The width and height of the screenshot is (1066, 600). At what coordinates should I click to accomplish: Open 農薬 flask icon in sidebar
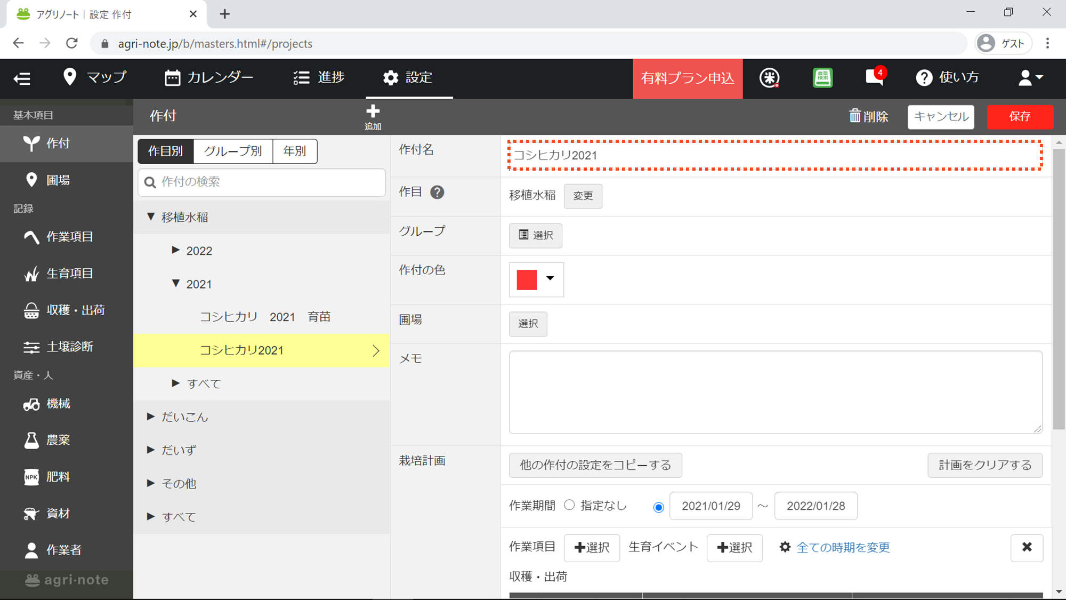click(x=67, y=440)
